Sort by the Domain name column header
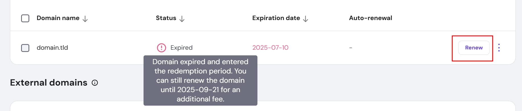Viewport: 522px width, 111px height. tap(58, 18)
